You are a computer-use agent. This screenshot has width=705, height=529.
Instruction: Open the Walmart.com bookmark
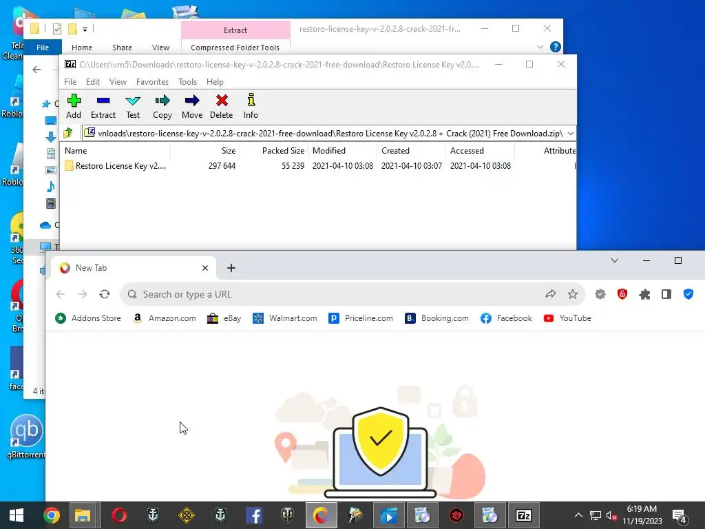pyautogui.click(x=285, y=318)
